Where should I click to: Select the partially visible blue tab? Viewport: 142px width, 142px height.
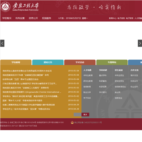pyautogui.click(x=135, y=62)
